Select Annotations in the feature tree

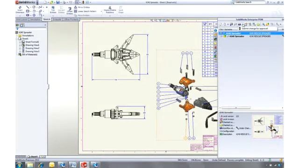tap(28, 35)
